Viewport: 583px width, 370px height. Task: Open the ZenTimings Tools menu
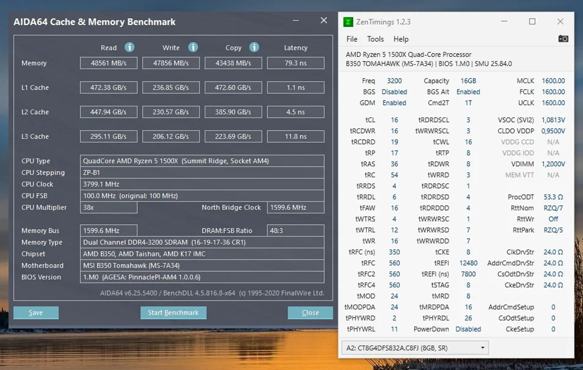tap(375, 39)
